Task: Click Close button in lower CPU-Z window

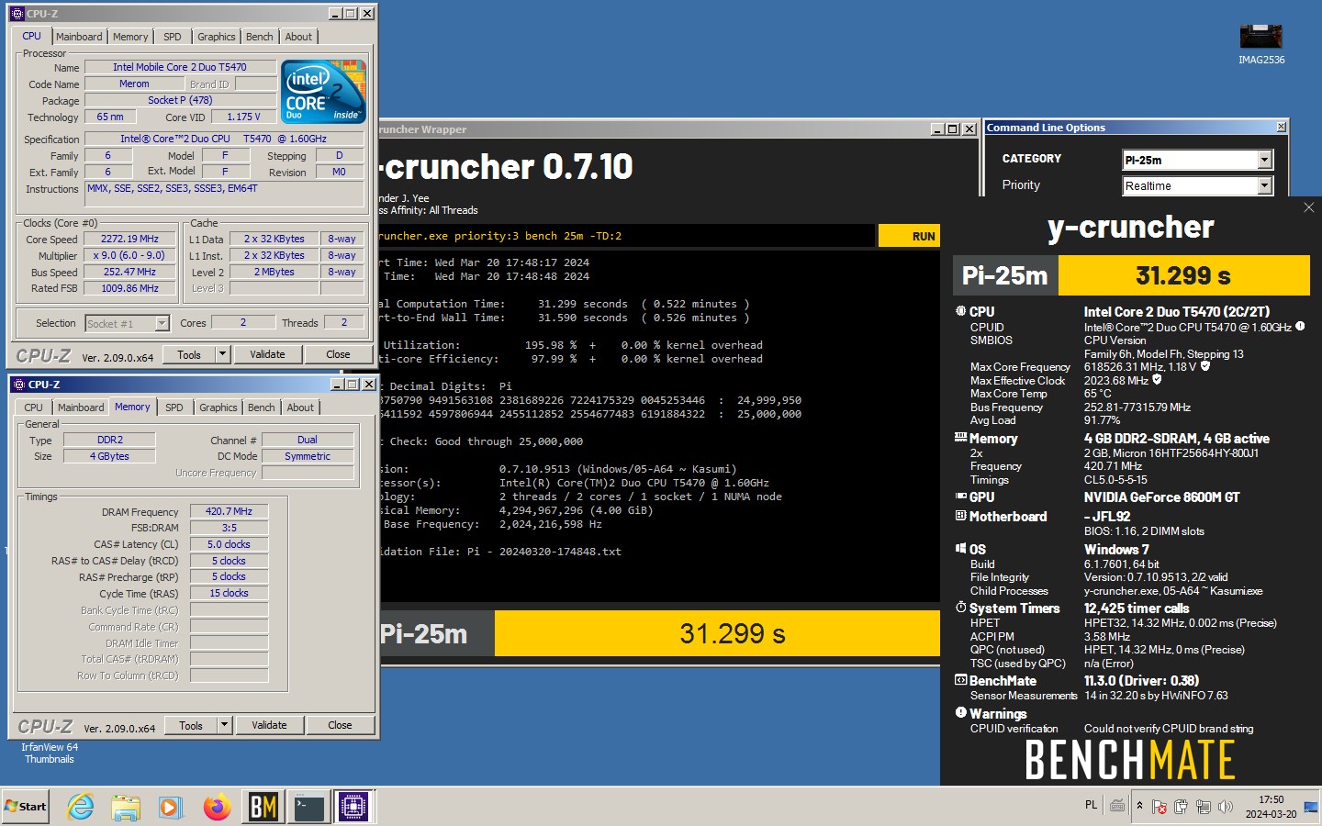Action: [x=340, y=725]
